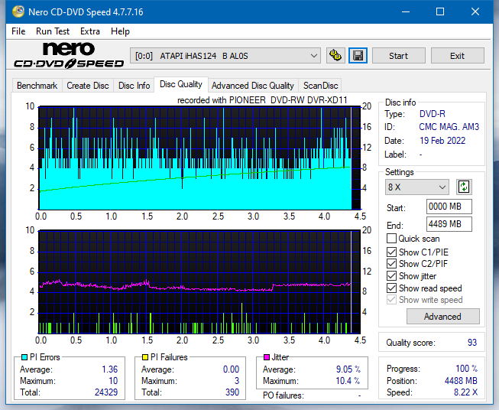Click the PI Failures total 390
Viewport: 499px width, 410px height.
click(232, 392)
